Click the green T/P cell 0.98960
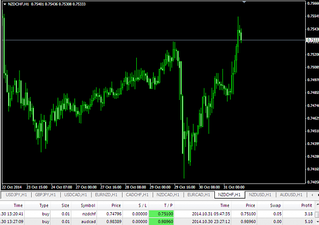This screenshot has width=319, height=225. pyautogui.click(x=161, y=221)
